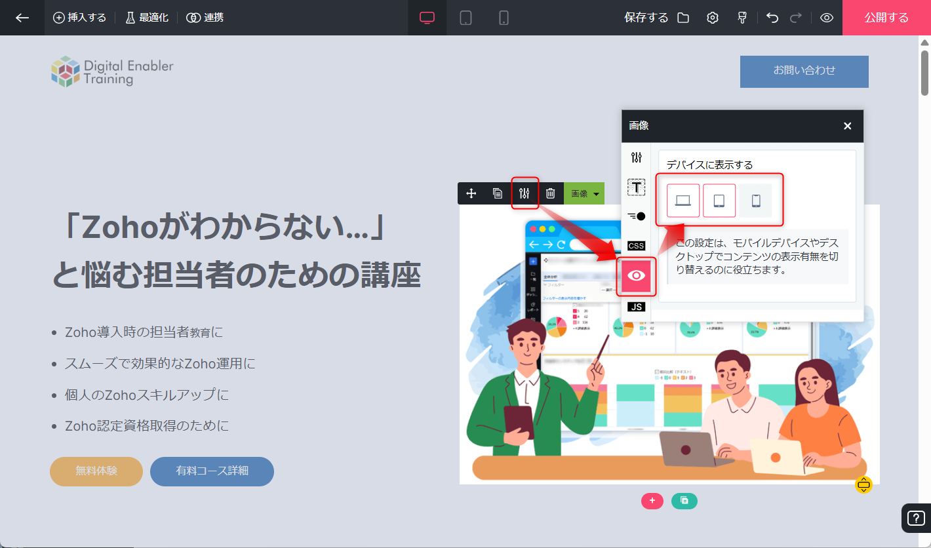This screenshot has height=548, width=931.
Task: Delete the image with trash icon
Action: point(551,193)
